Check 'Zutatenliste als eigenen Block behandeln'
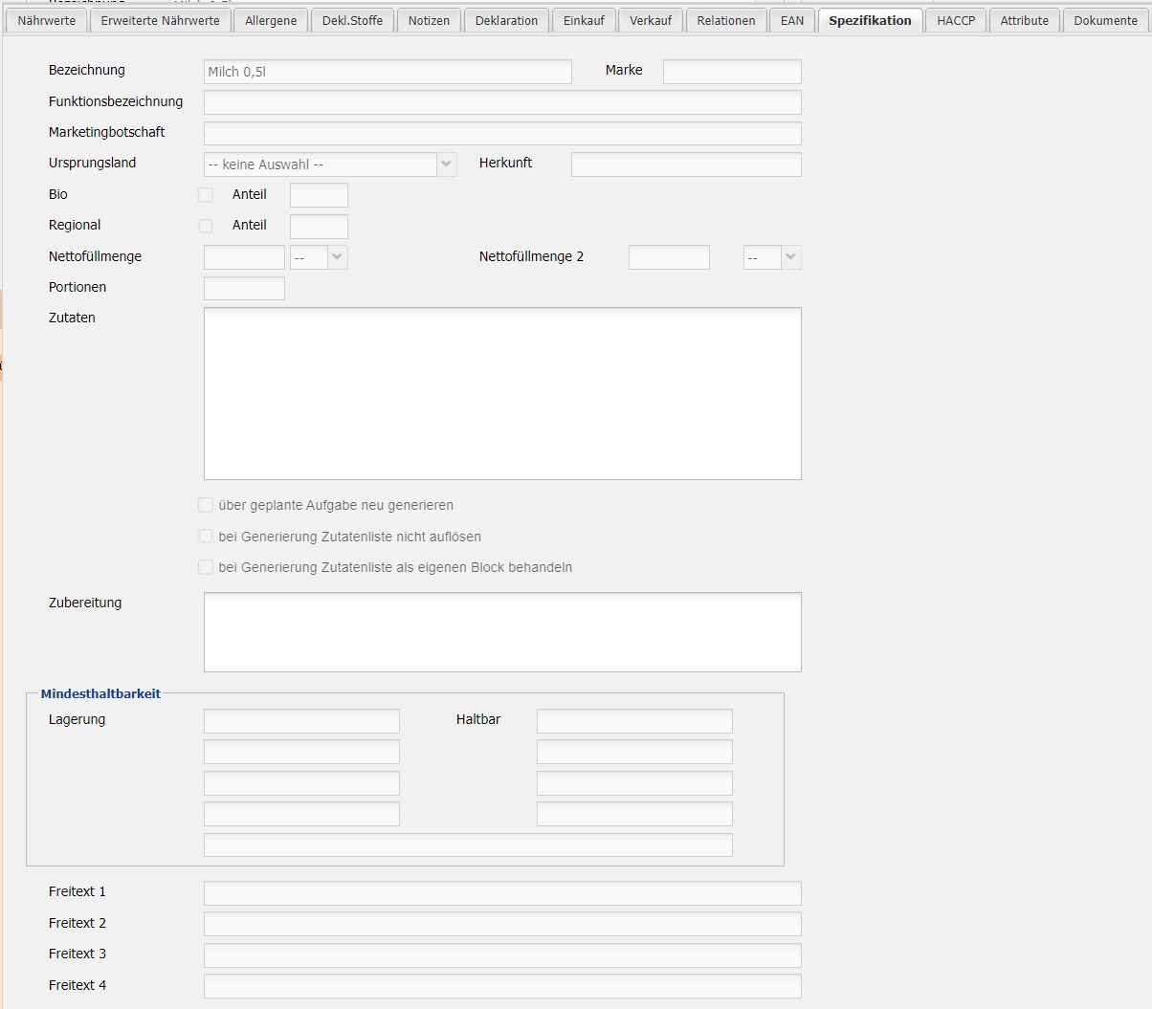The width and height of the screenshot is (1152, 1009). tap(206, 567)
